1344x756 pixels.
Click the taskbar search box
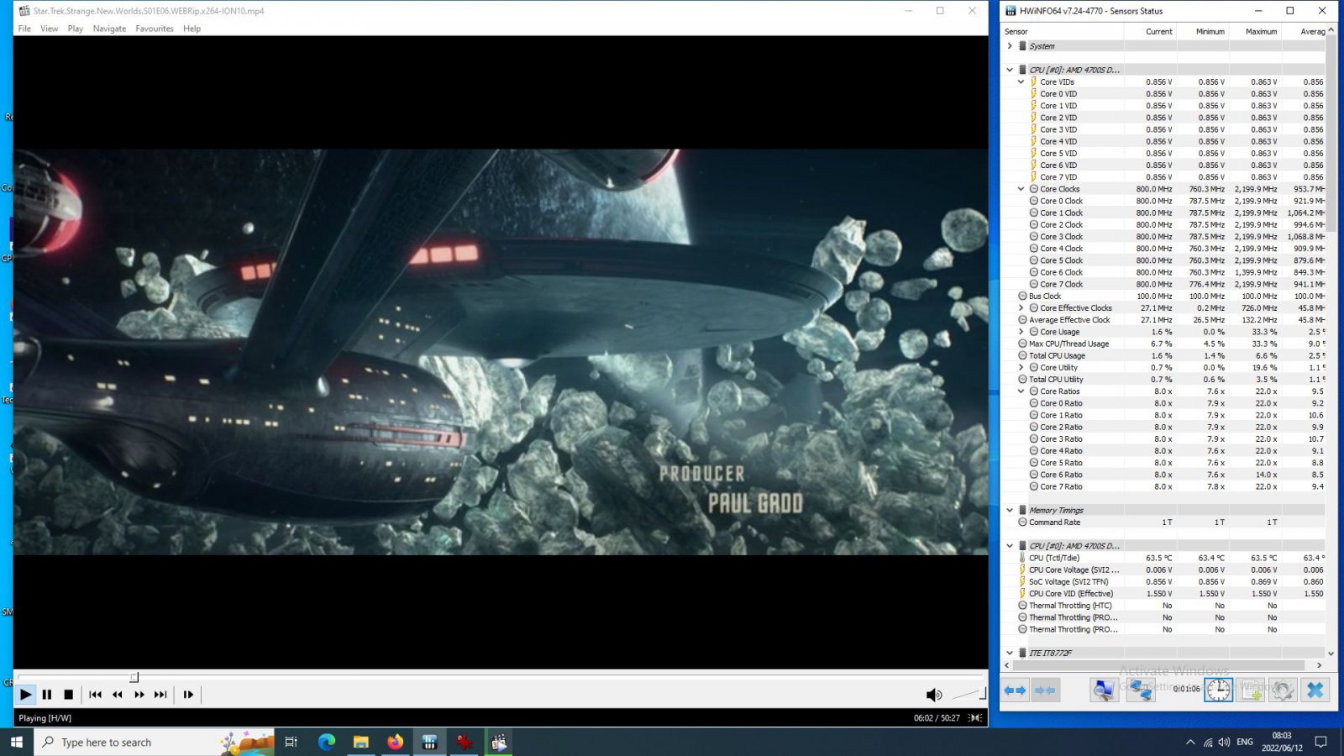pos(154,742)
